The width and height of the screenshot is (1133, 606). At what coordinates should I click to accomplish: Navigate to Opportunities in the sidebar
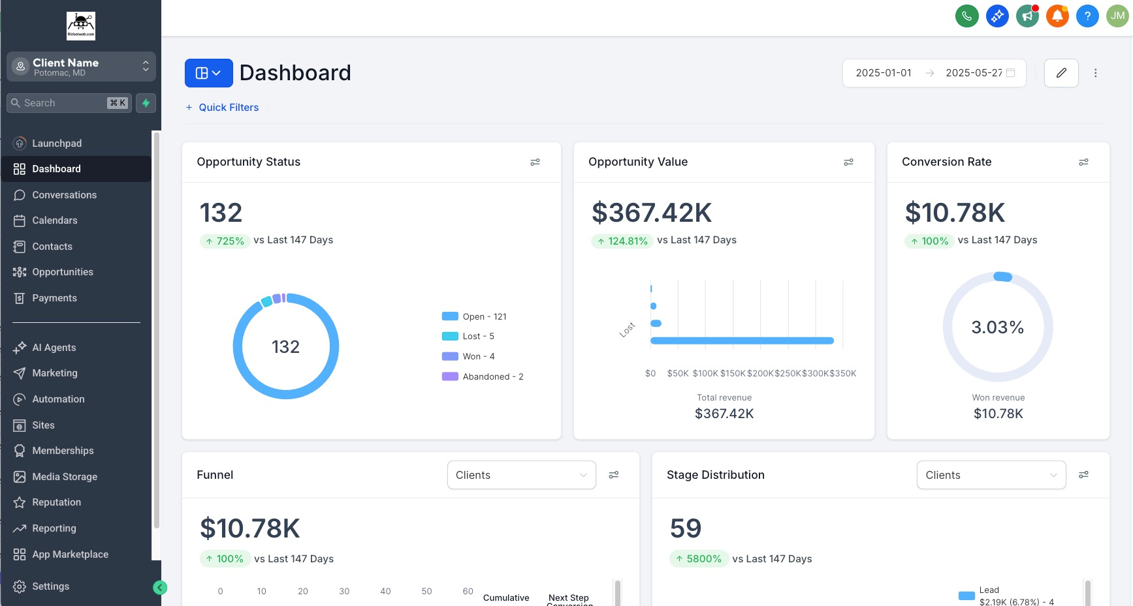coord(76,272)
